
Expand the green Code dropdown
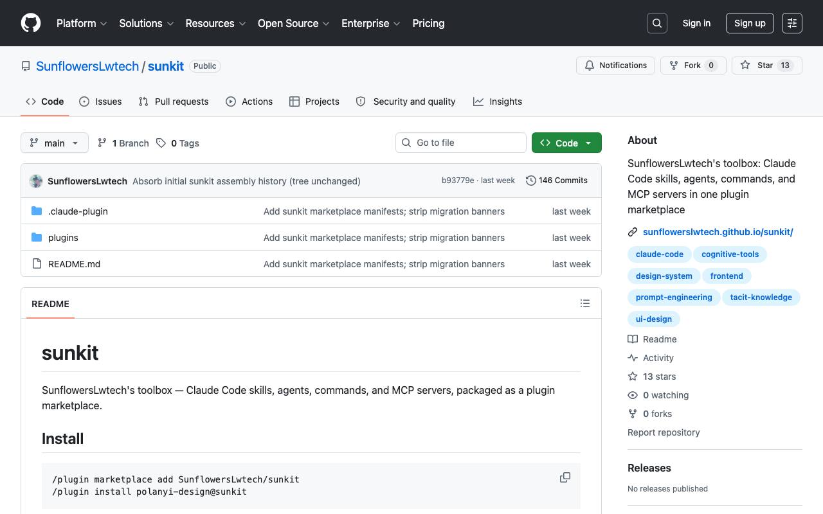tap(566, 143)
